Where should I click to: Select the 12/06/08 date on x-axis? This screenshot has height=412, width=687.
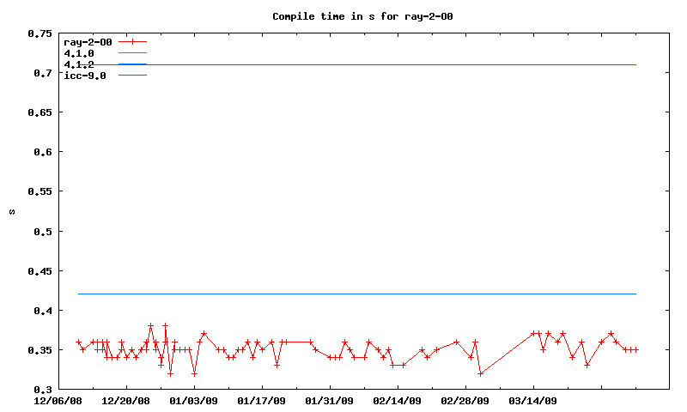pos(58,400)
